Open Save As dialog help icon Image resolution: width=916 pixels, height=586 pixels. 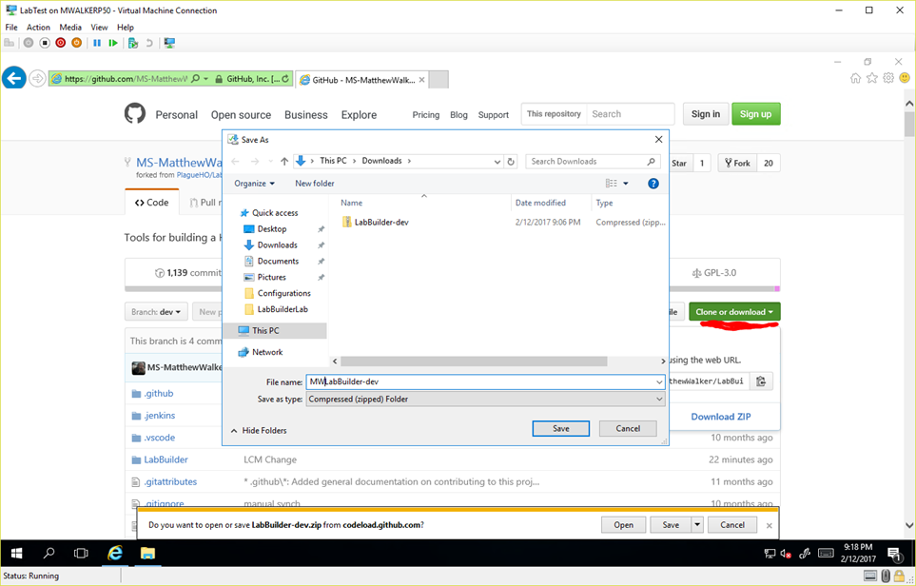click(x=653, y=184)
